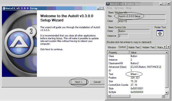Image resolution: width=172 pixels, height=101 pixels.
Task: Open the Hidden Text tab
Action: point(148,47)
